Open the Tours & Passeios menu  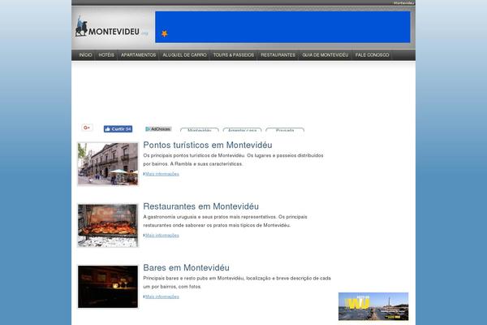click(234, 55)
